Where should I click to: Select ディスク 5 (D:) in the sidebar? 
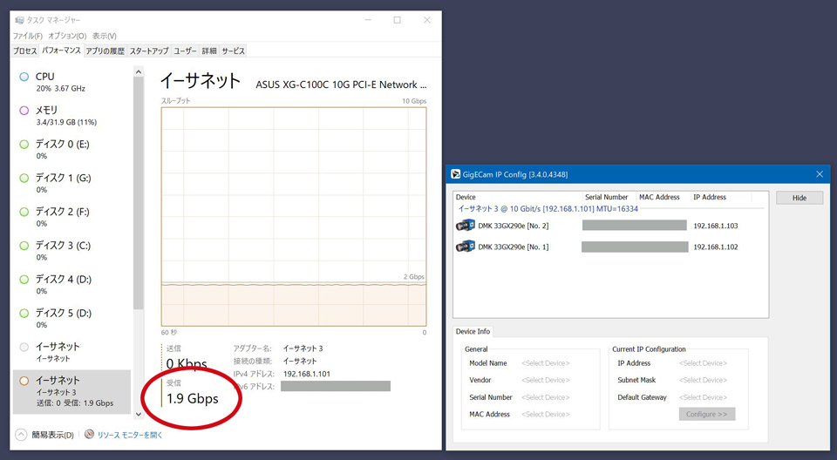[x=71, y=318]
